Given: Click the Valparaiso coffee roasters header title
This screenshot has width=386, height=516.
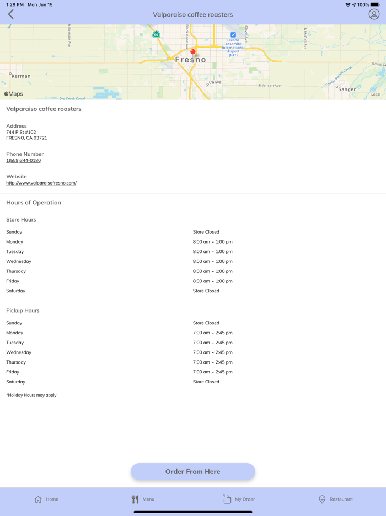Looking at the screenshot, I should 193,14.
